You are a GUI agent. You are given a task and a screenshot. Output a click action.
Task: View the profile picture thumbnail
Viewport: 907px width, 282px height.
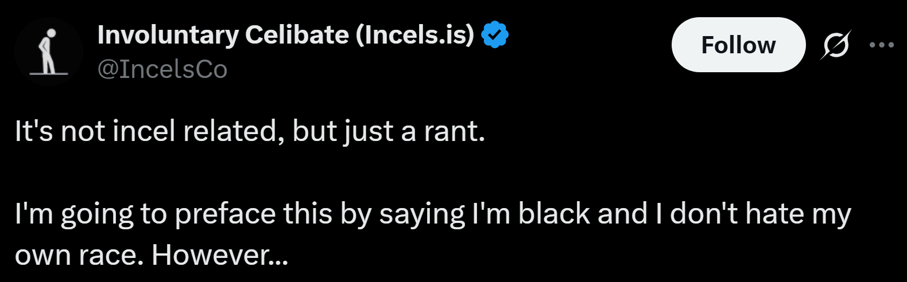[x=48, y=52]
